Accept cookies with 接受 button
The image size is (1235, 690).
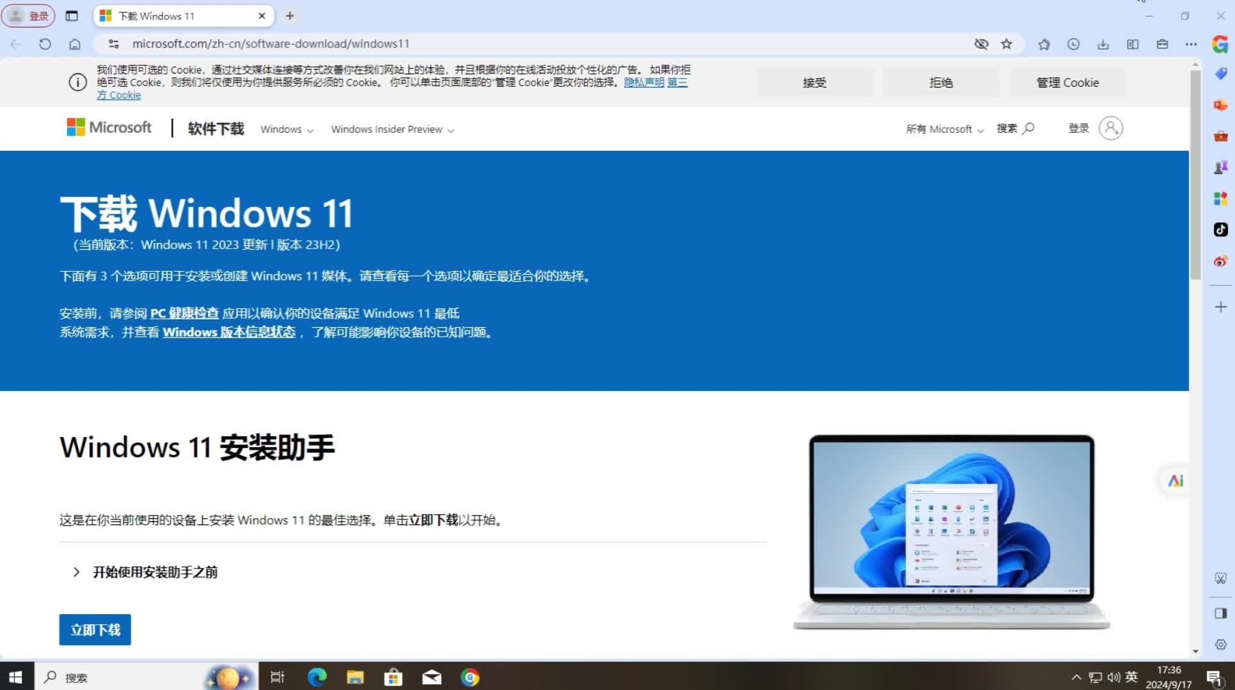coord(814,82)
